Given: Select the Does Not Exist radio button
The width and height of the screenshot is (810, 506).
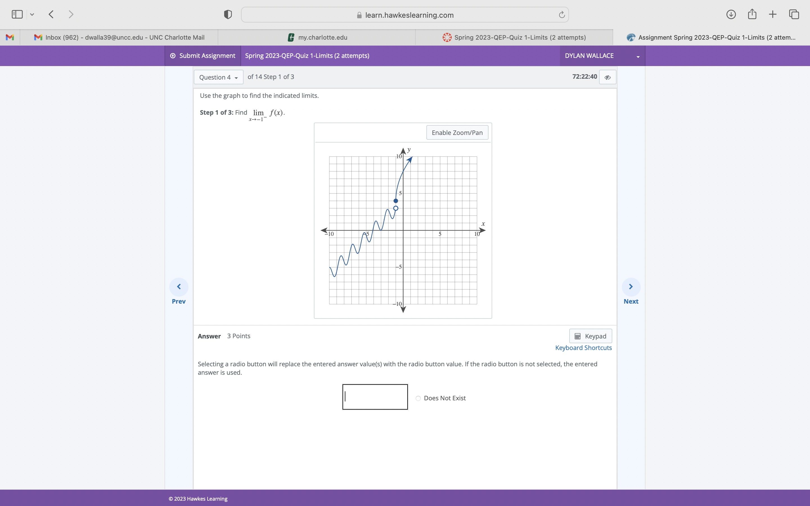Looking at the screenshot, I should pyautogui.click(x=418, y=398).
